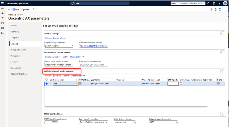Open the Body transfer encoding dropdown
Viewport: 229px width, 127px height.
[x=94, y=122]
